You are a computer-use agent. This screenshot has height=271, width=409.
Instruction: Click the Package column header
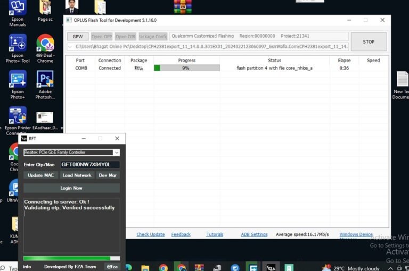139,61
